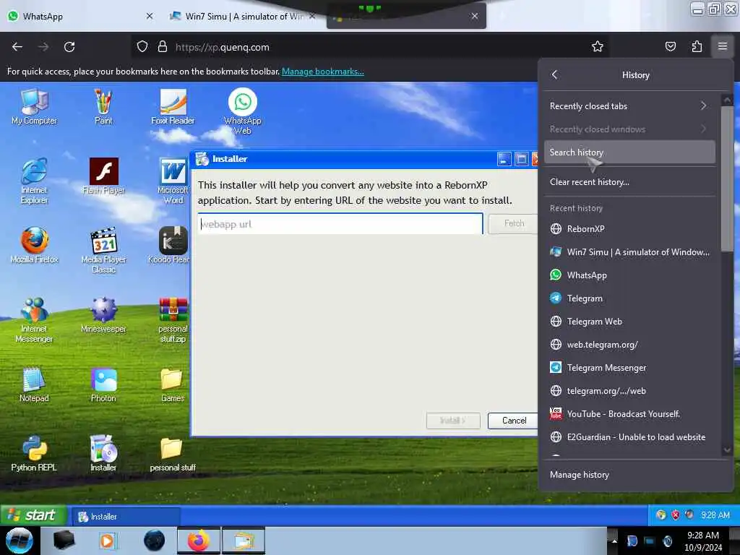Open Telegram history entry with blue icon

(629, 298)
